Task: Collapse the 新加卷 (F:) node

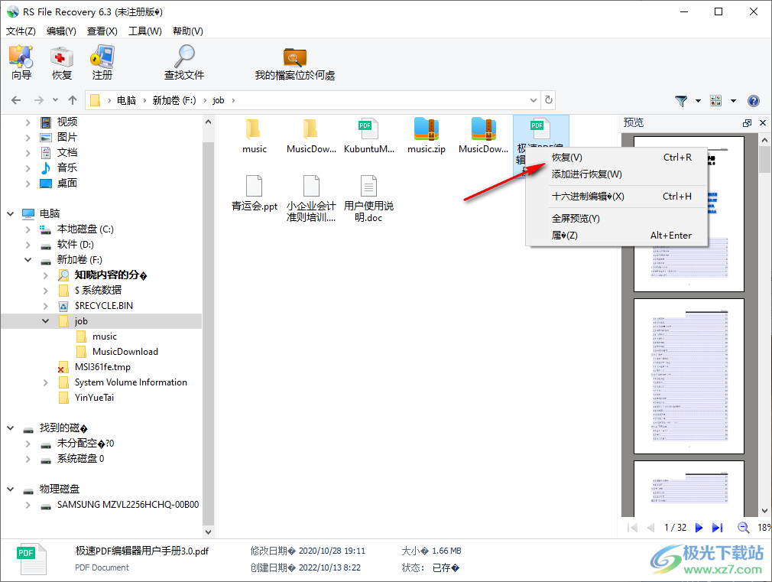Action: click(28, 260)
